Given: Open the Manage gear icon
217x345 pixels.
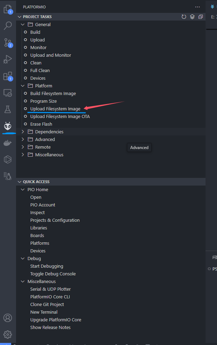Looking at the screenshot, I should 8,335.
